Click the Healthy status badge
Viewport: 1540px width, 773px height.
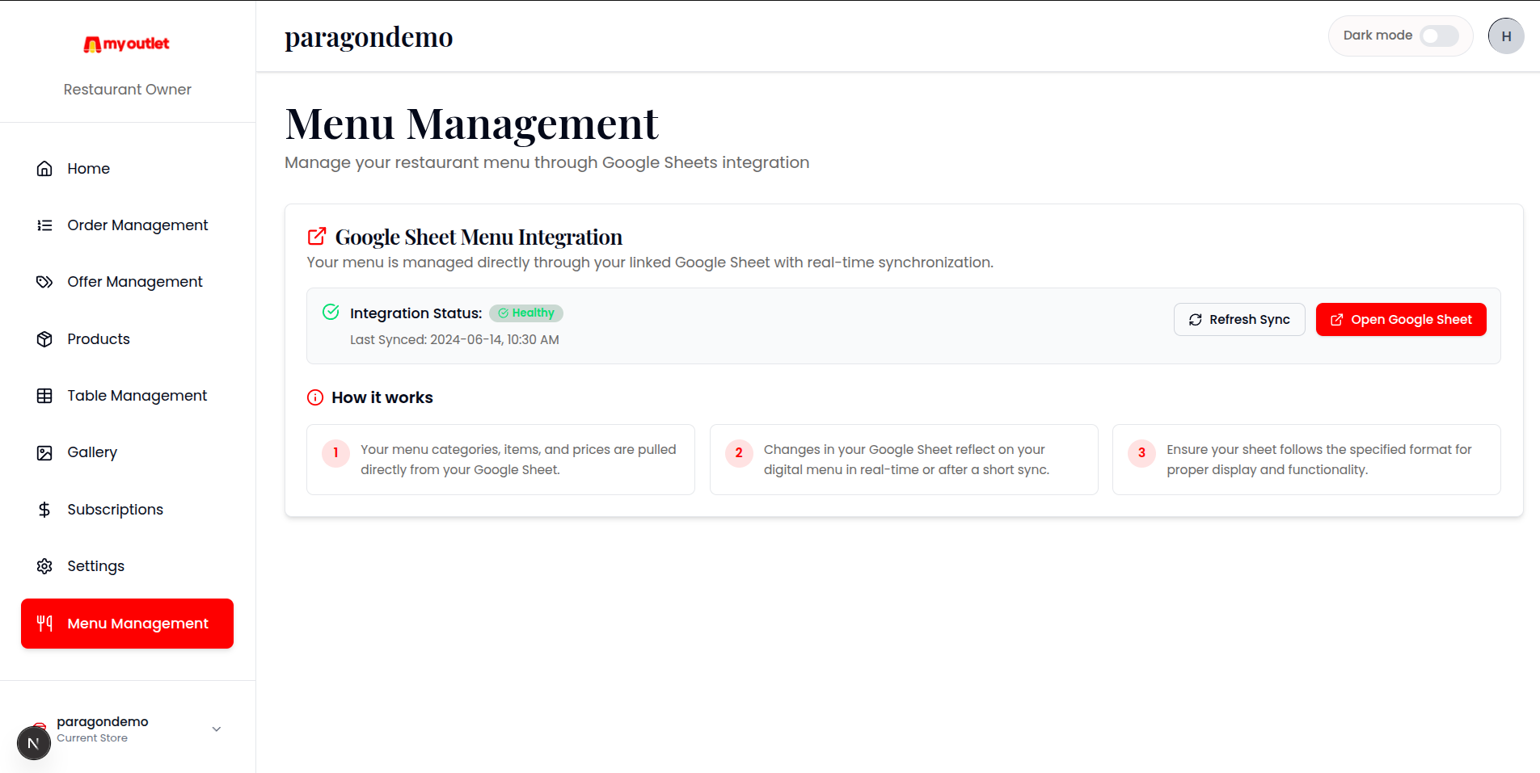coord(526,313)
